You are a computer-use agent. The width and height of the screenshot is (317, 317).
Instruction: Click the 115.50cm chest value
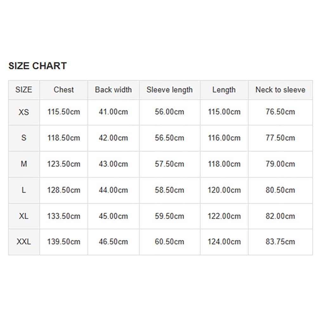click(x=64, y=112)
